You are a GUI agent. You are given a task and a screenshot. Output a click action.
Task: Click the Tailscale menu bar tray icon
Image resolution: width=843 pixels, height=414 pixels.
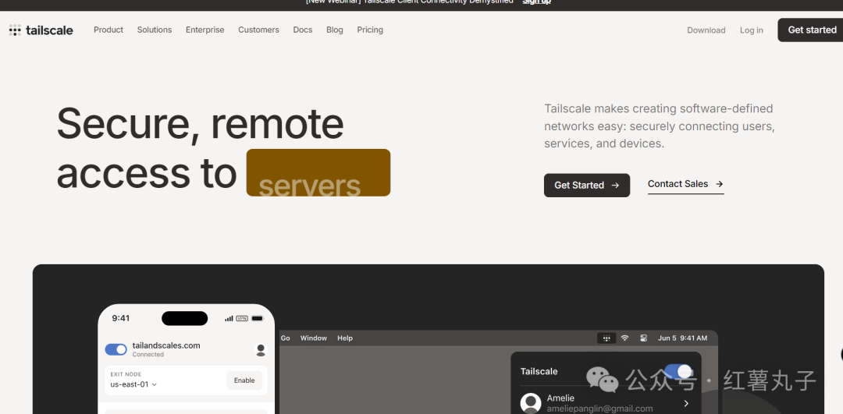606,338
